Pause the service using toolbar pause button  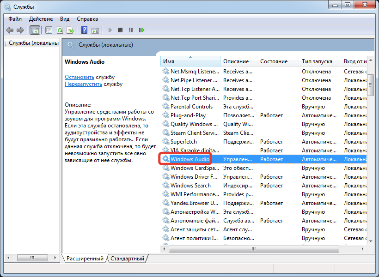click(x=131, y=30)
